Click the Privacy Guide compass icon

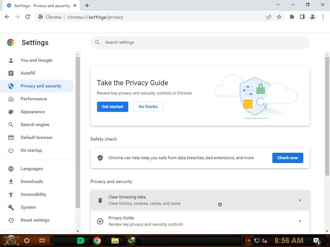[100, 221]
